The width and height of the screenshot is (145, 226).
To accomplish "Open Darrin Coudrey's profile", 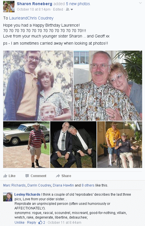I will tap(39, 185).
